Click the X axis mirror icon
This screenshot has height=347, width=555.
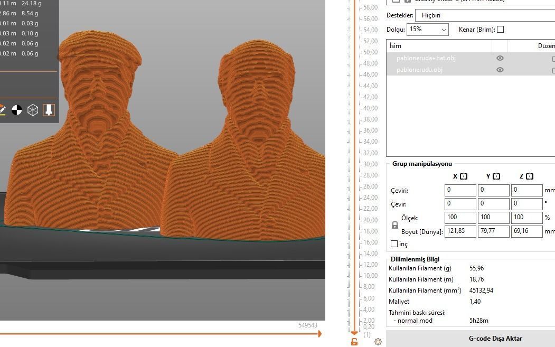[464, 176]
